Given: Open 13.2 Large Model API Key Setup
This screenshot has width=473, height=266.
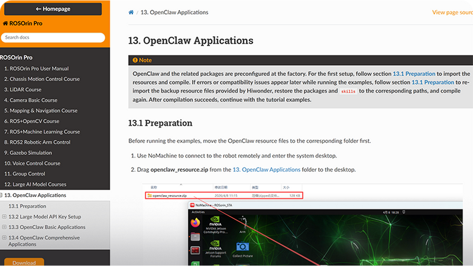Looking at the screenshot, I should coord(45,216).
